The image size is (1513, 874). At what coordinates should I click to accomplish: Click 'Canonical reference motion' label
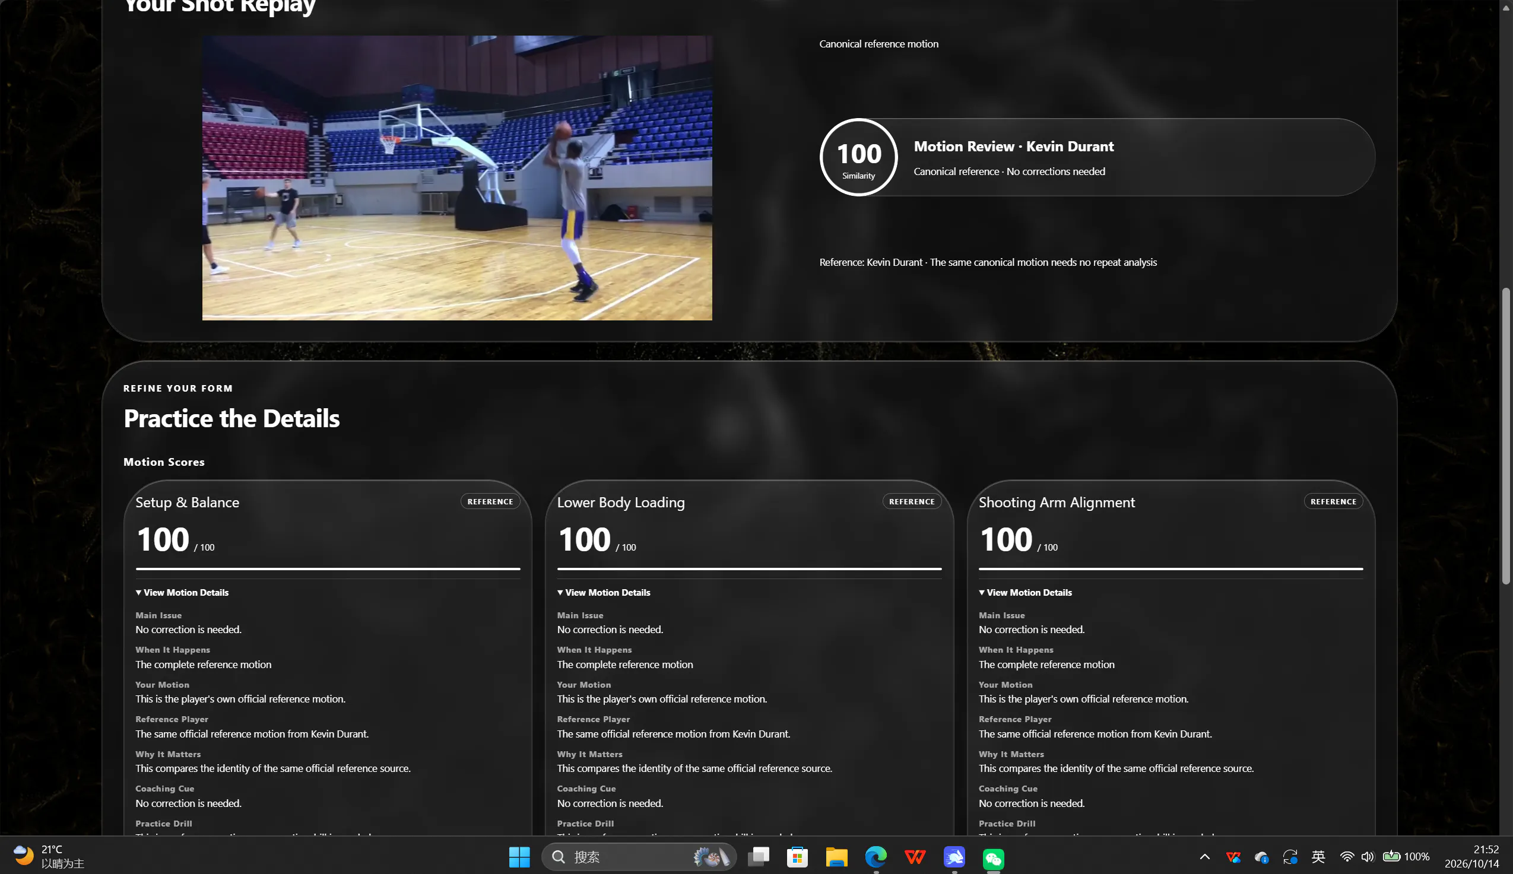[x=878, y=44]
